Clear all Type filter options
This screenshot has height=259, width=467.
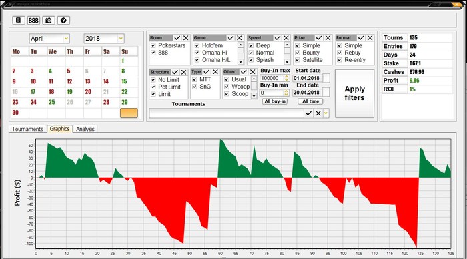(x=215, y=72)
